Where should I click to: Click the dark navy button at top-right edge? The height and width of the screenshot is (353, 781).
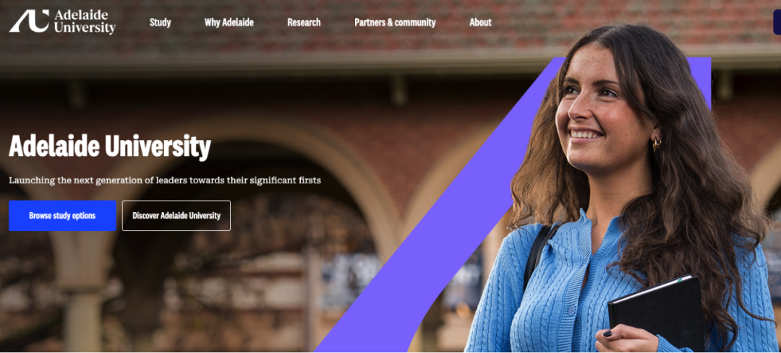[x=777, y=22]
